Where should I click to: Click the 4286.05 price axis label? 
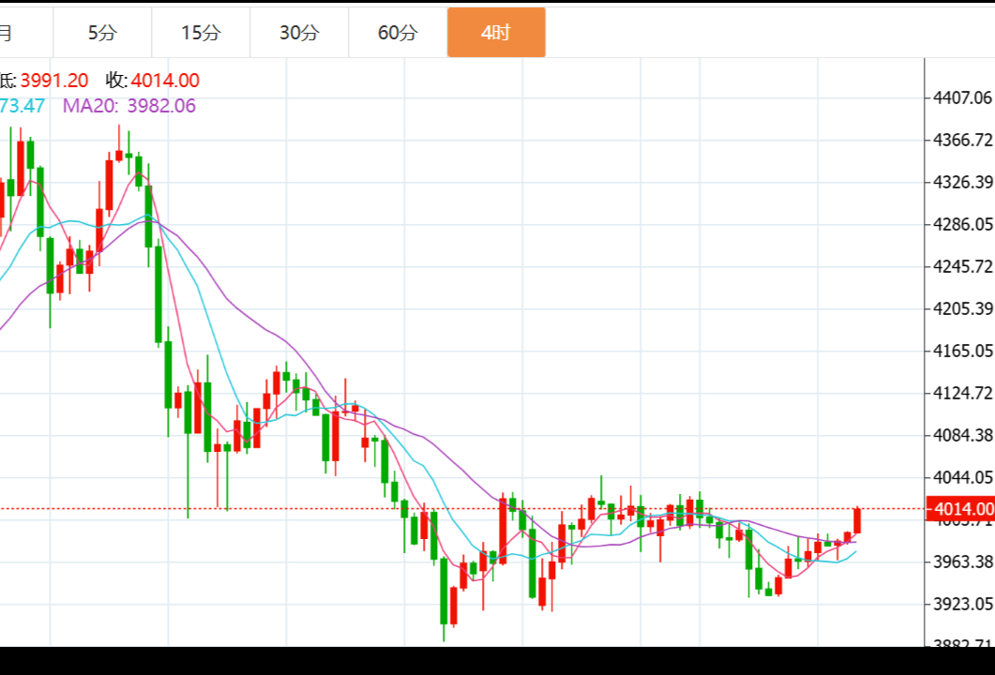coord(963,224)
